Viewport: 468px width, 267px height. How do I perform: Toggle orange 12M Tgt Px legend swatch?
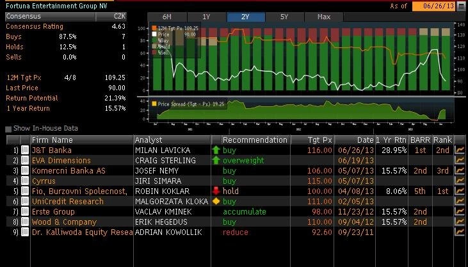click(x=154, y=28)
